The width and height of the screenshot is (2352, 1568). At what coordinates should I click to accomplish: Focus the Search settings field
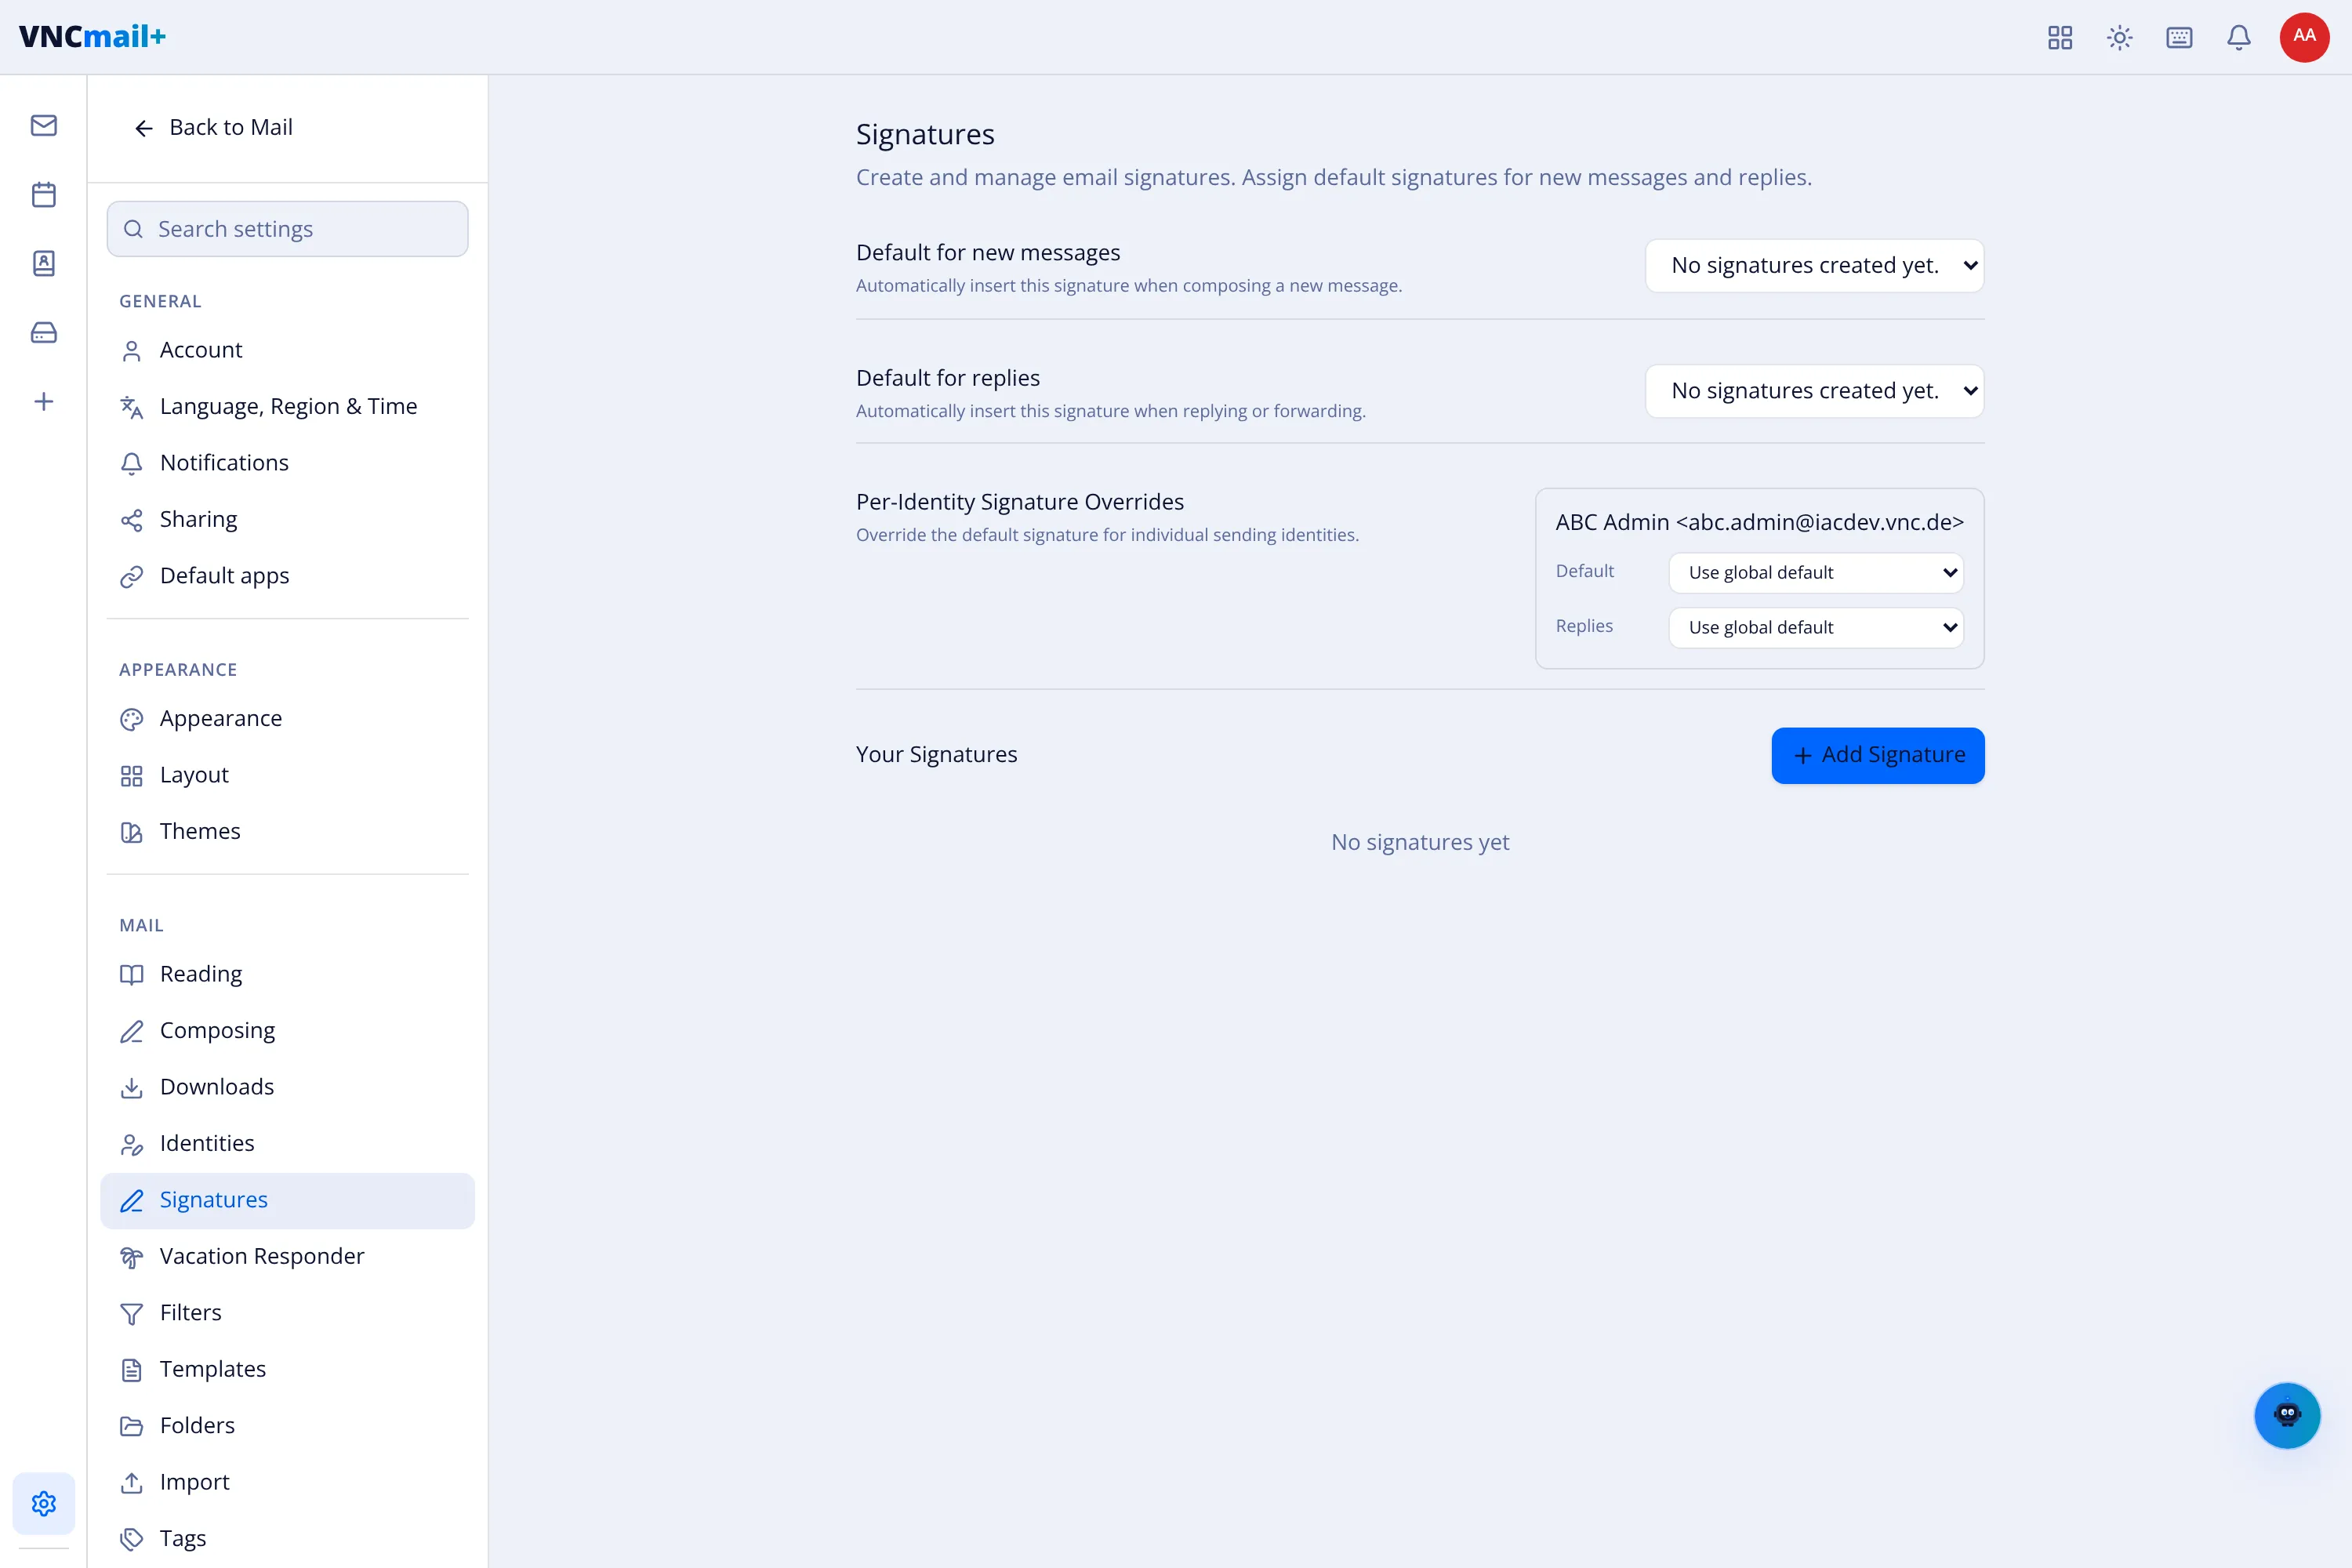point(288,229)
